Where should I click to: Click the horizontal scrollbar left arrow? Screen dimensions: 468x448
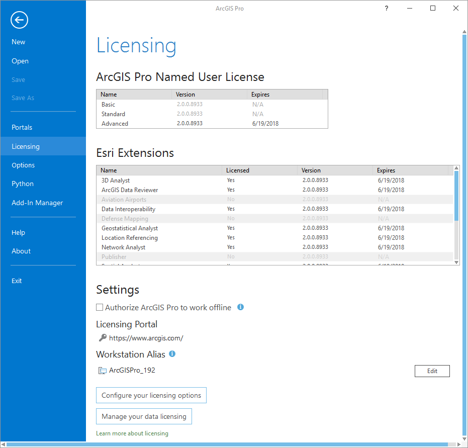click(4, 444)
